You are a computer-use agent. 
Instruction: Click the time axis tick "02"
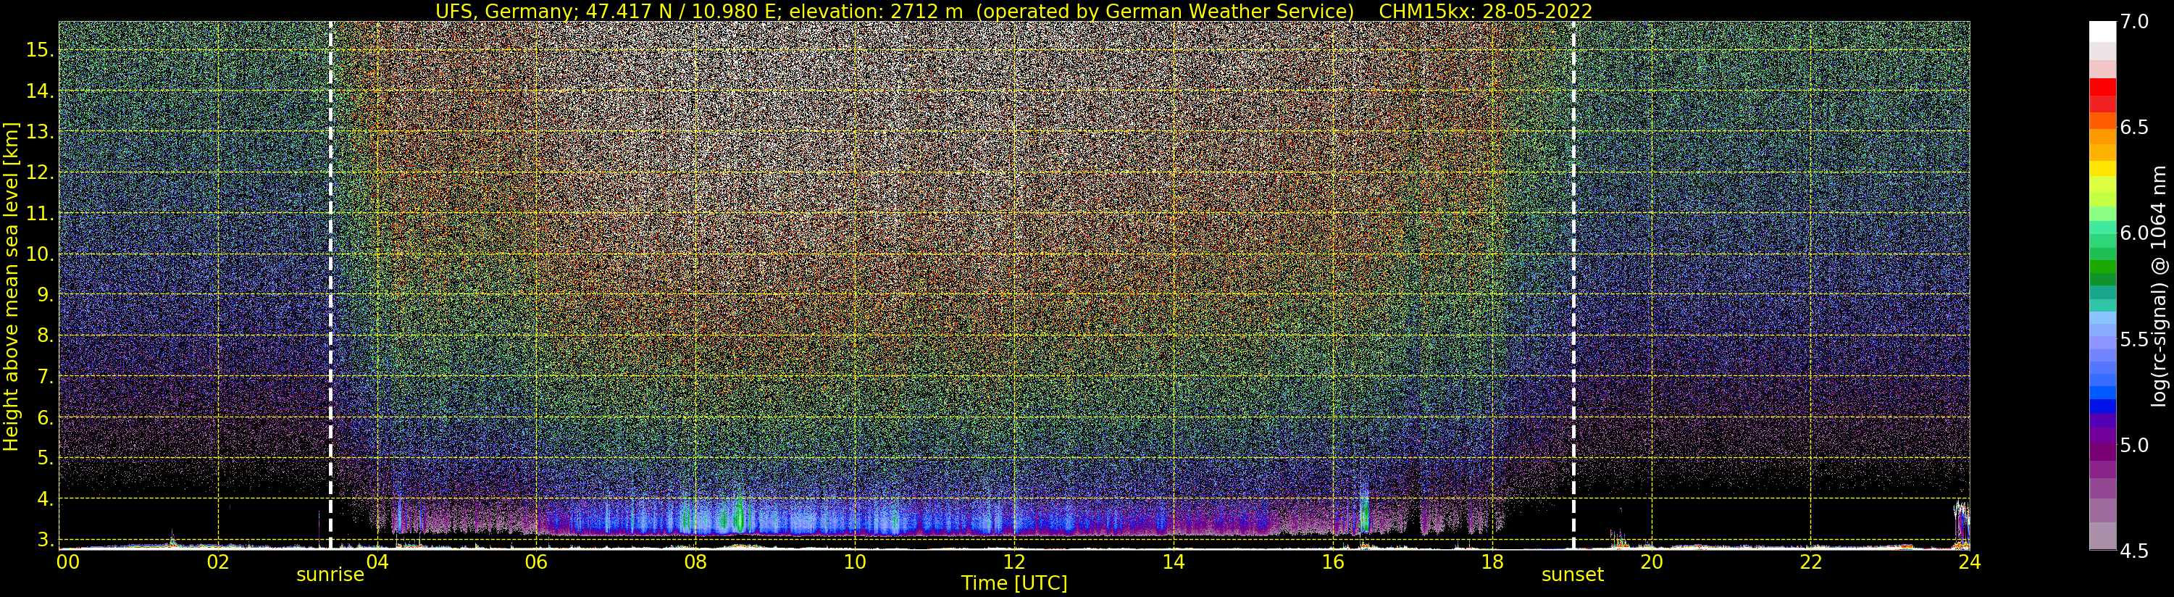pos(218,562)
